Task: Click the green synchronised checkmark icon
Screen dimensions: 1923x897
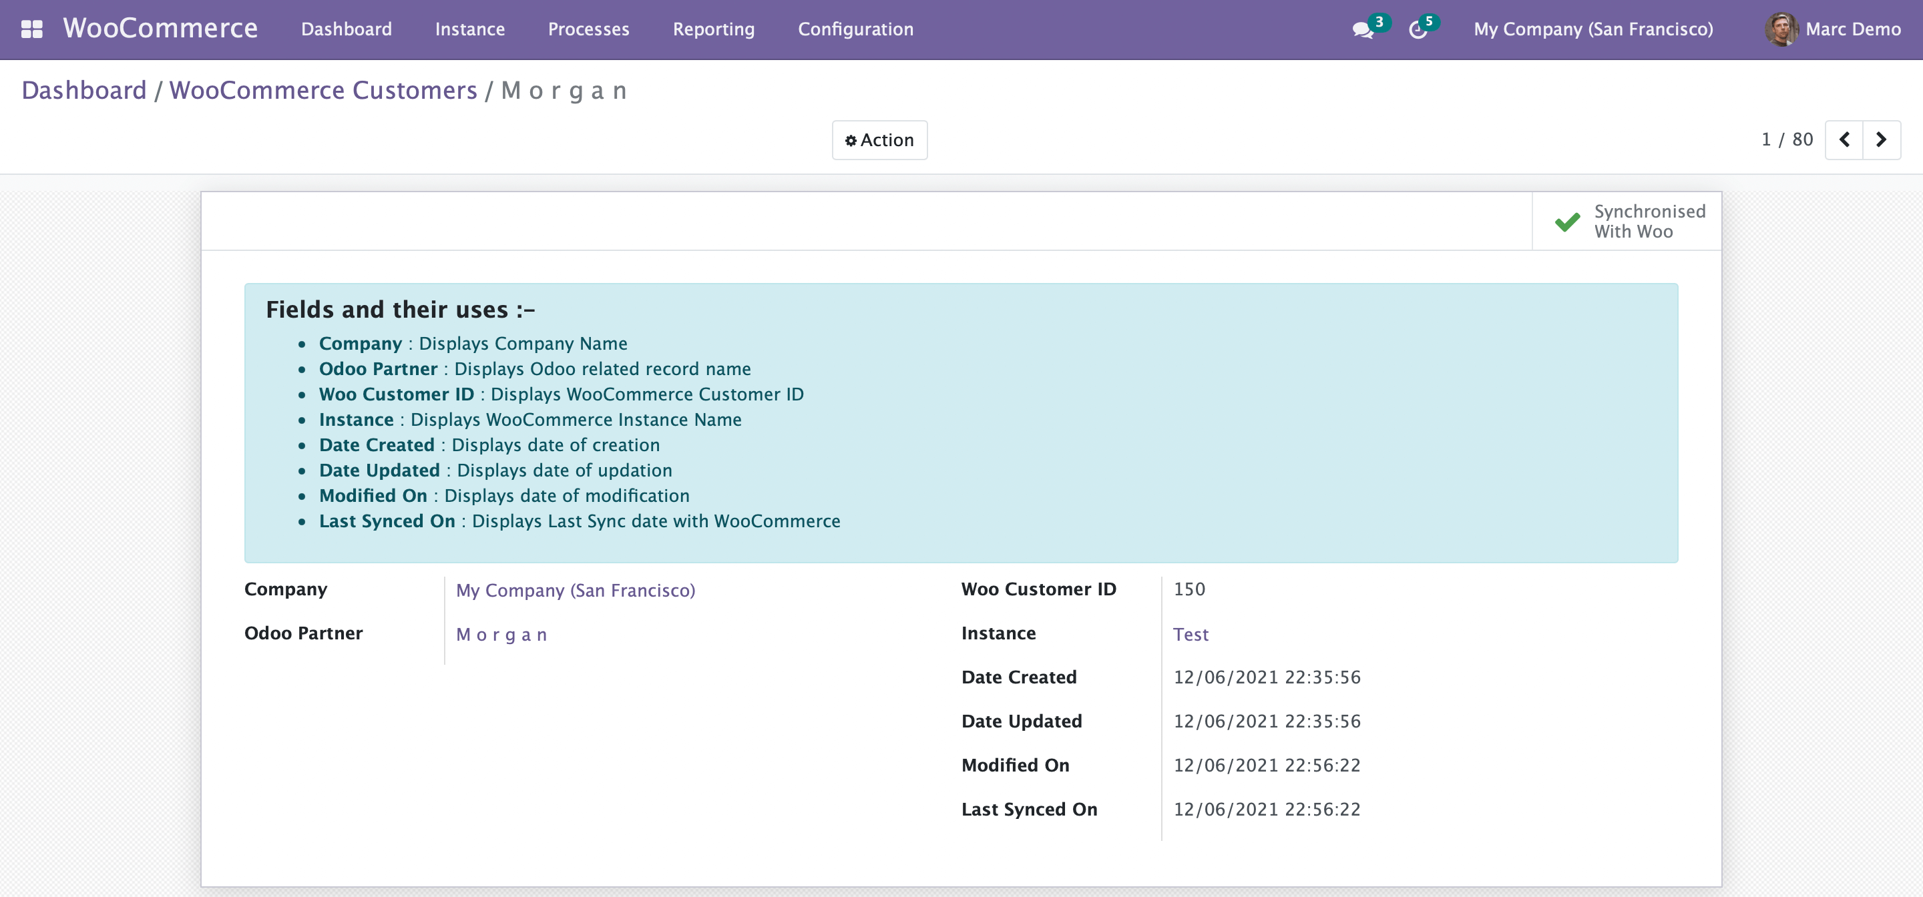Action: [1567, 222]
